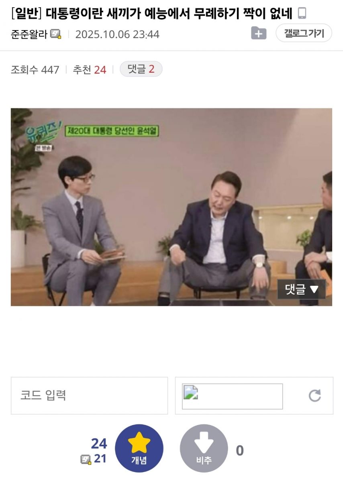Click the post timestamp 2025.10.06 23:44
This screenshot has height=478, width=343.
tap(118, 34)
